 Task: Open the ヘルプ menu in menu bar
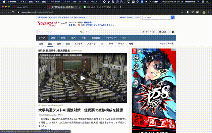pos(94,2)
